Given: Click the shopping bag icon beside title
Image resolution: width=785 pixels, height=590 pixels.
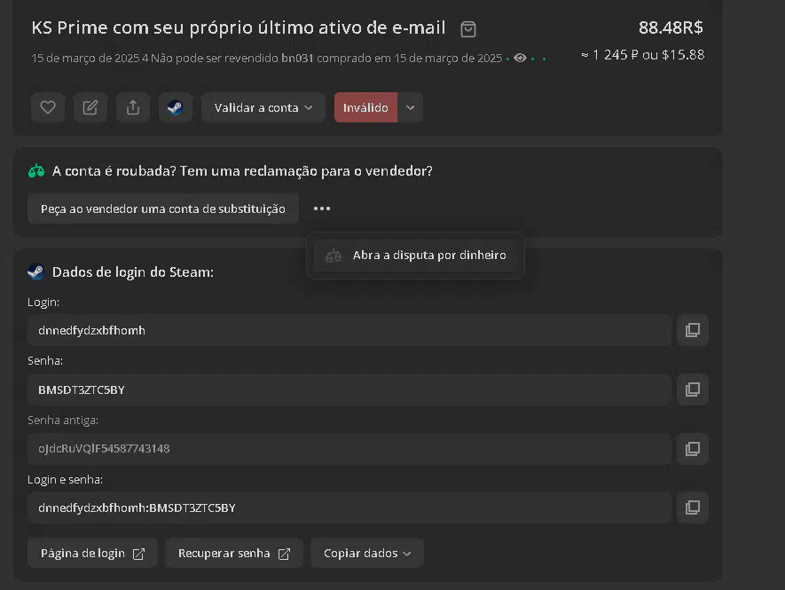Looking at the screenshot, I should pyautogui.click(x=468, y=29).
